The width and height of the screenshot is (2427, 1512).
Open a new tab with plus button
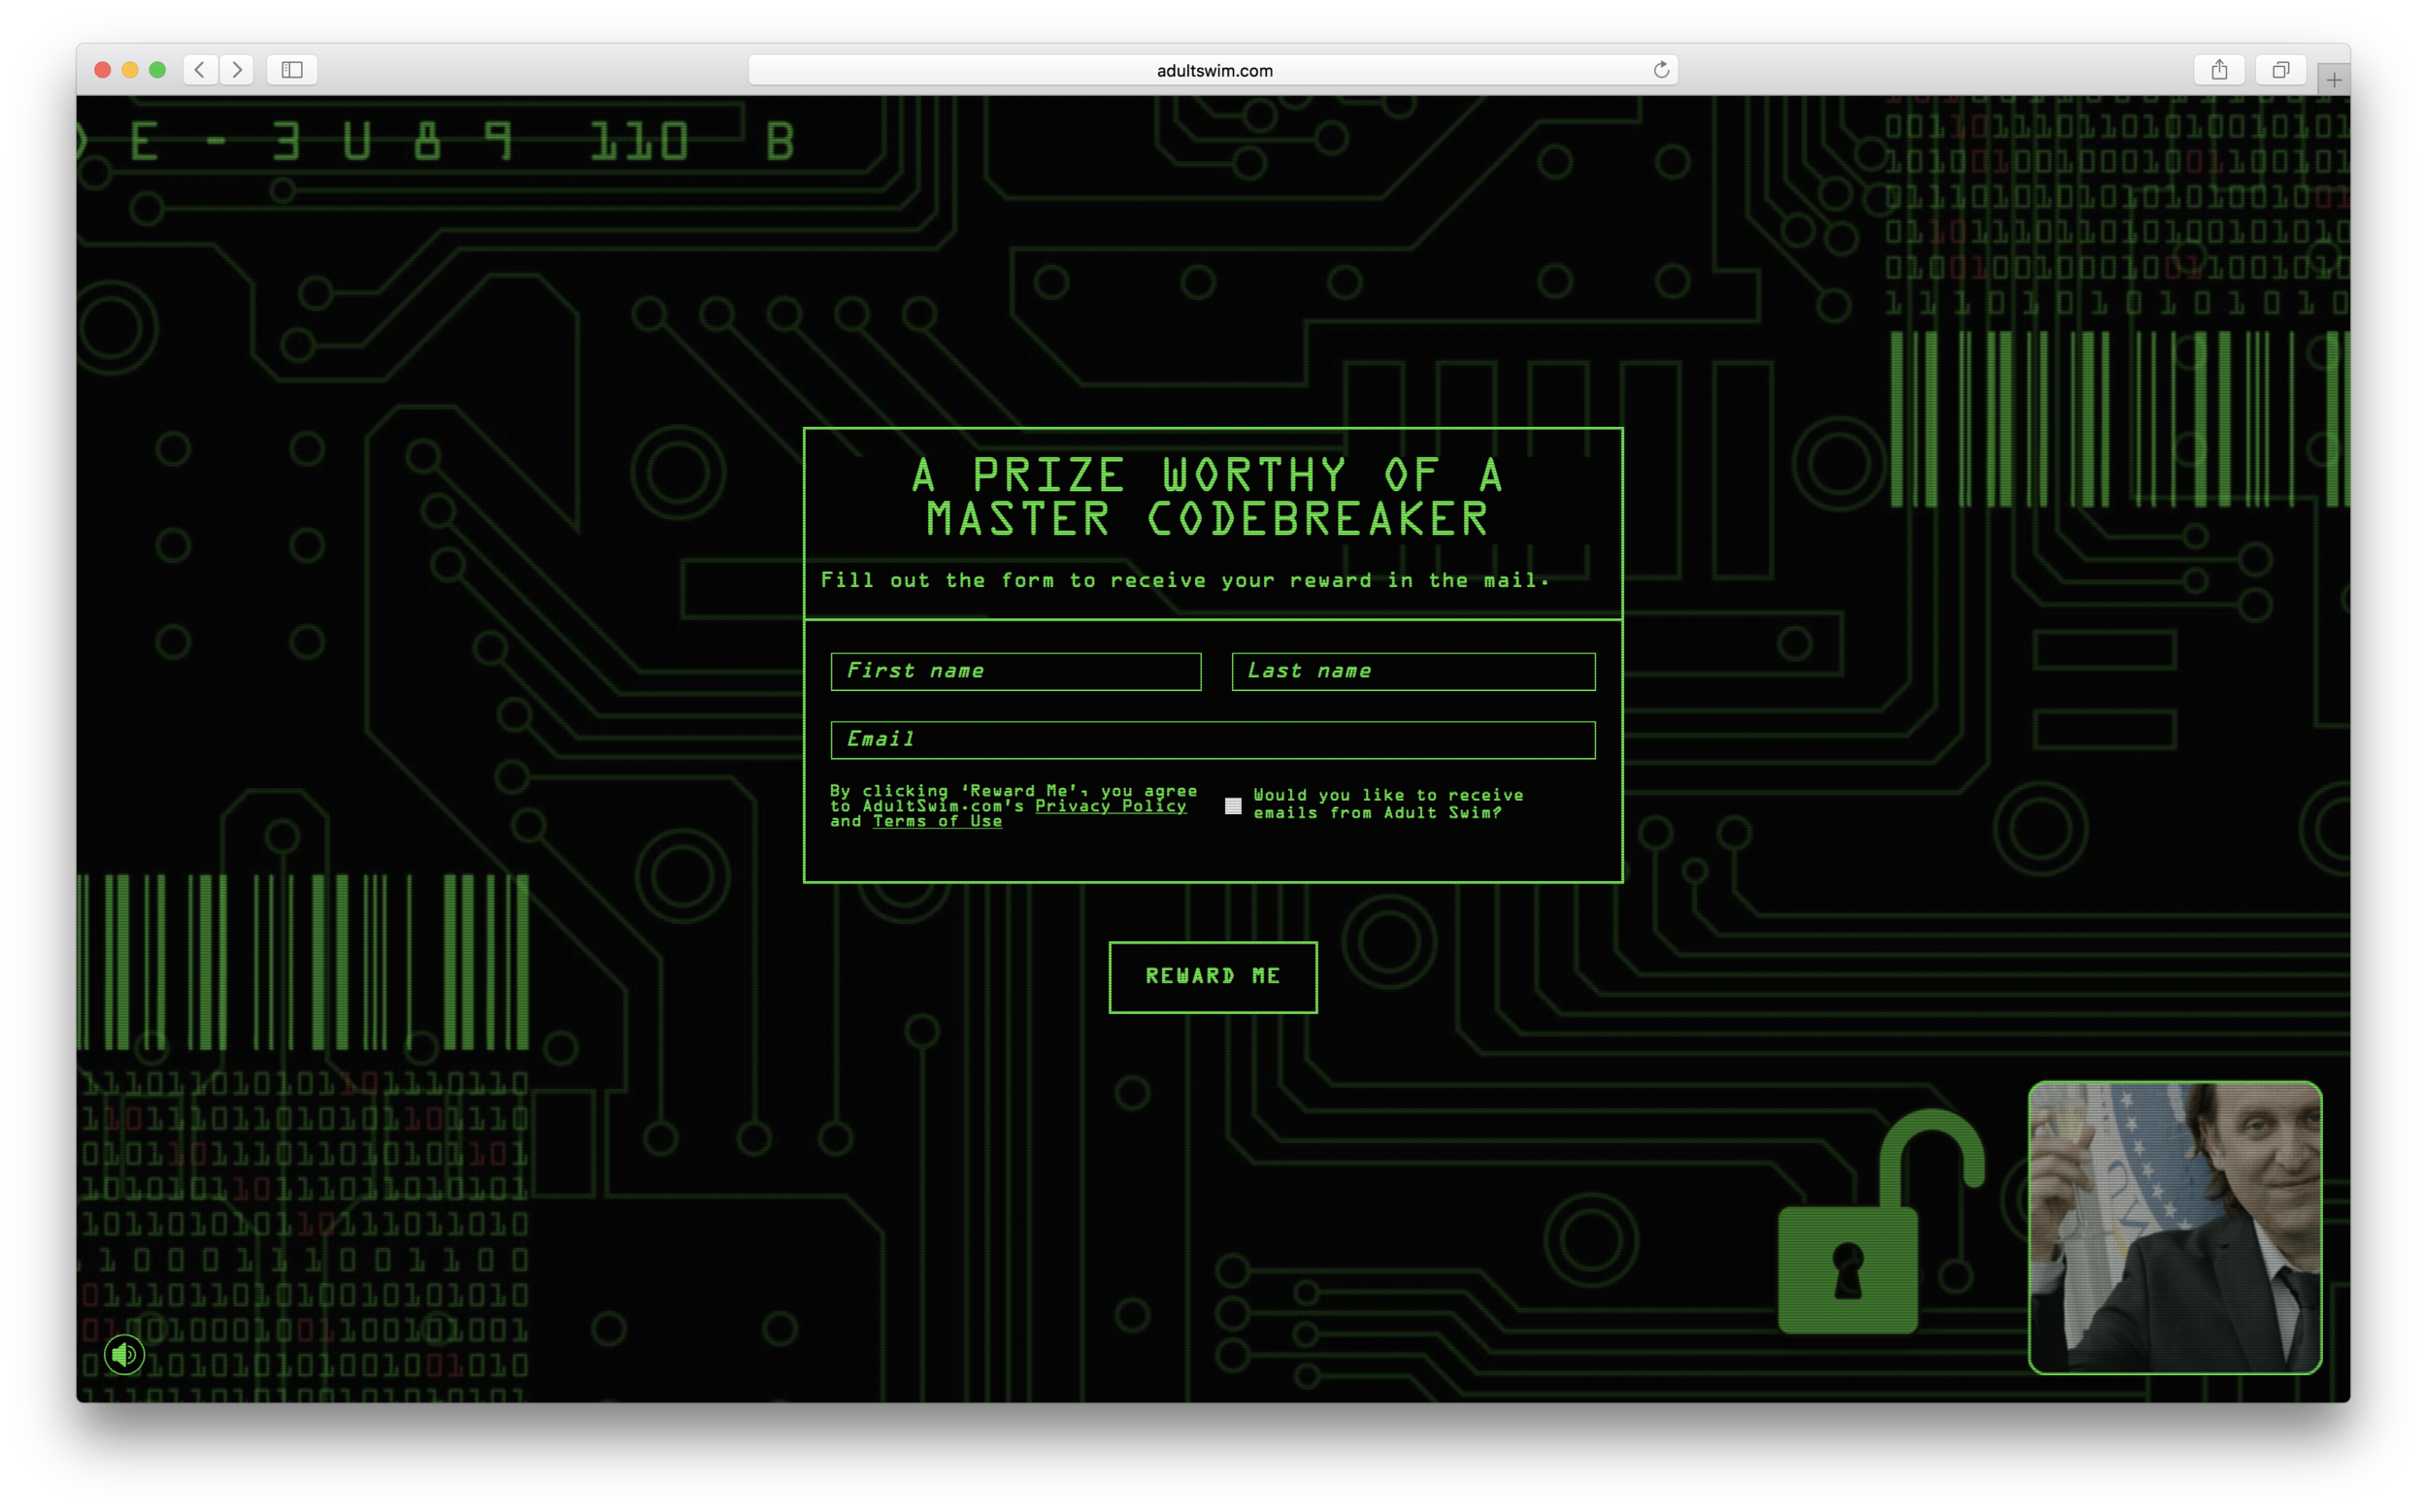(x=2334, y=80)
